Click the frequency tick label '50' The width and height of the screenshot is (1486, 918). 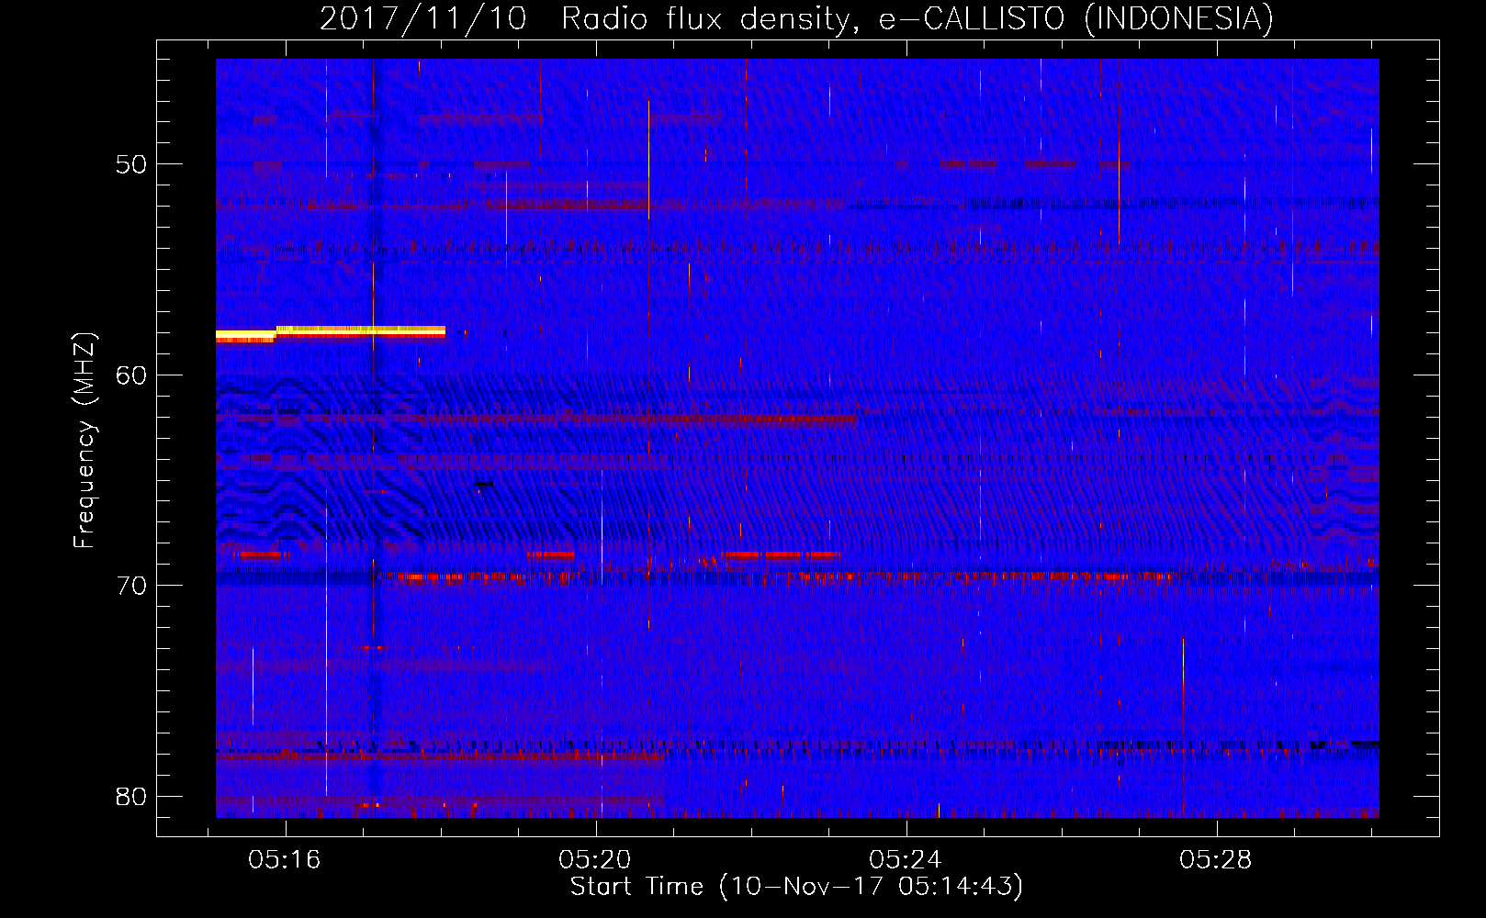131,164
